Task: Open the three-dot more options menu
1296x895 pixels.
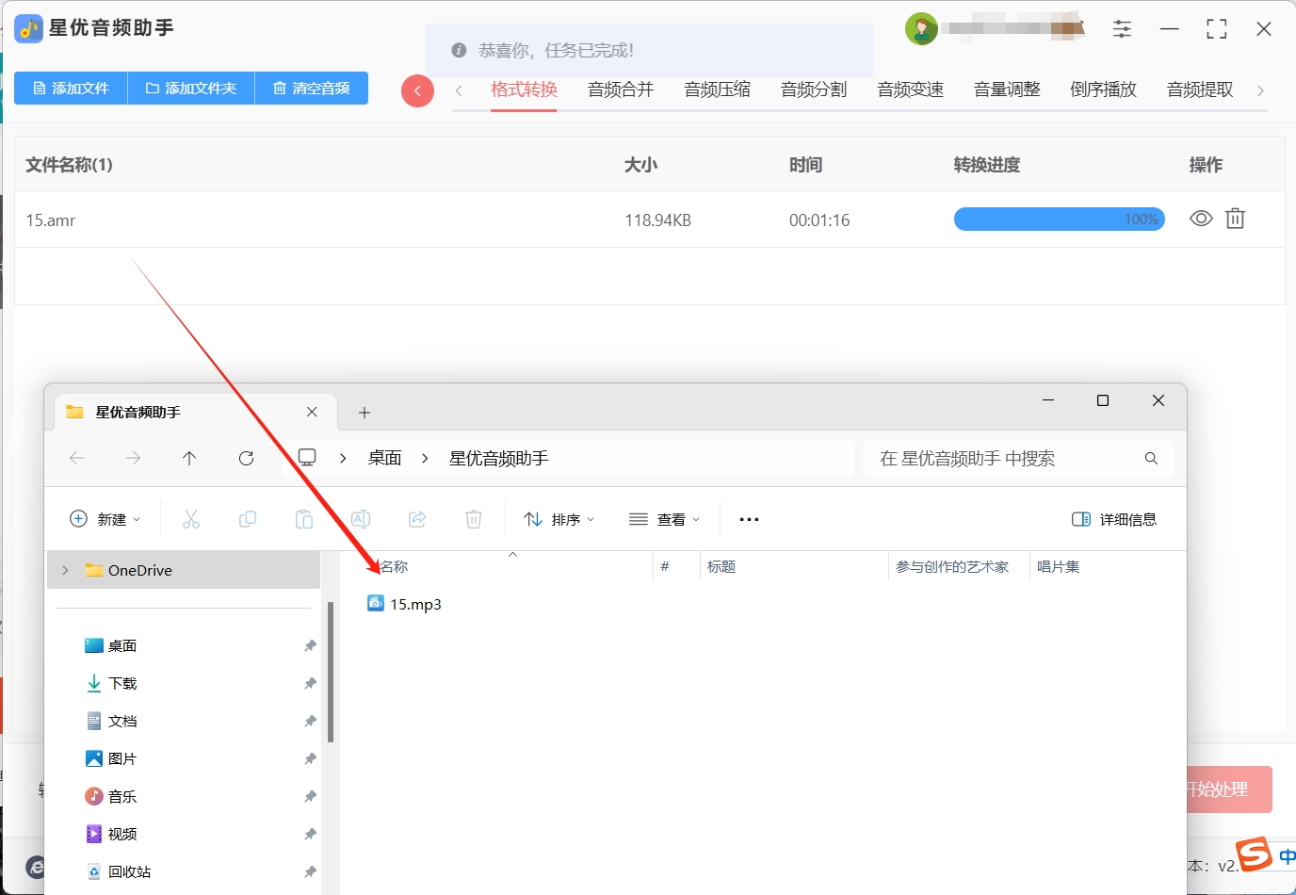Action: pos(749,519)
